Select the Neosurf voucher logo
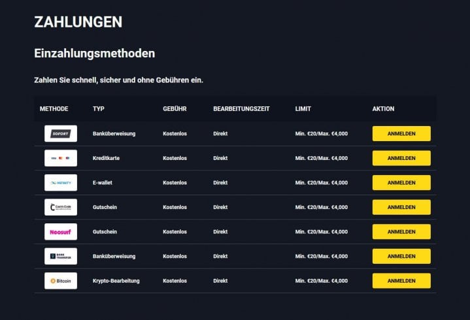The height and width of the screenshot is (320, 470). pos(61,232)
